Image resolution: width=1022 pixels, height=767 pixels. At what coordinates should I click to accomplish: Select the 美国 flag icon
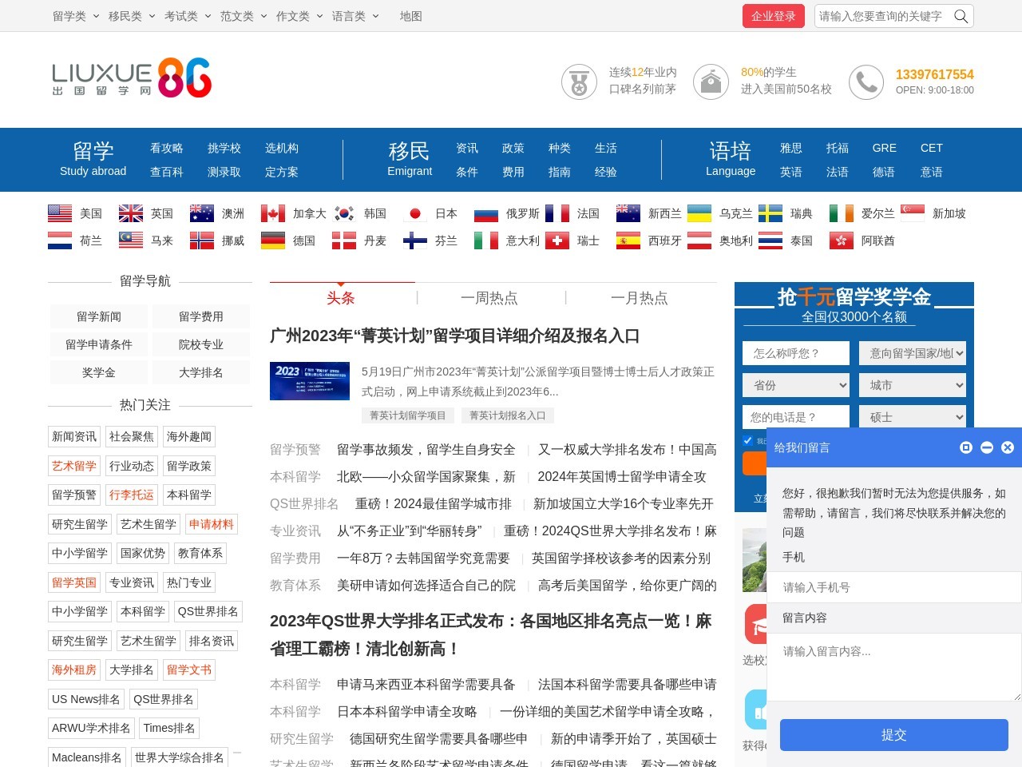[59, 213]
